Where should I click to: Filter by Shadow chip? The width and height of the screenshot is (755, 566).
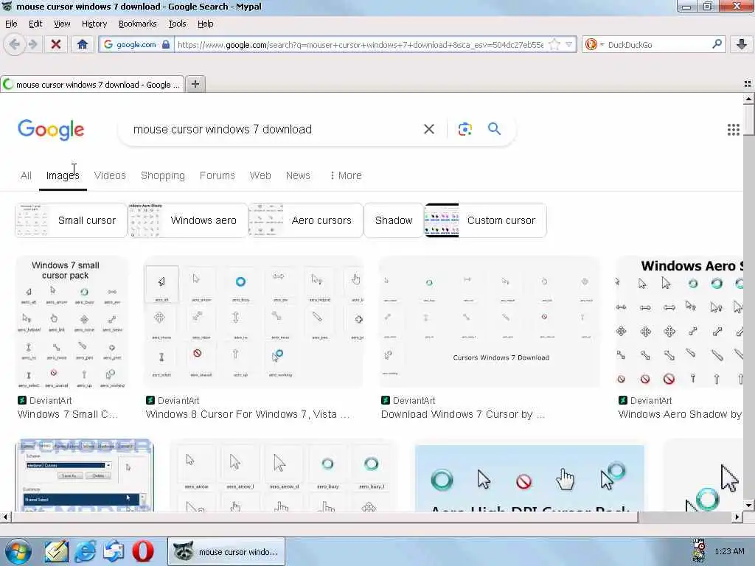(x=394, y=220)
